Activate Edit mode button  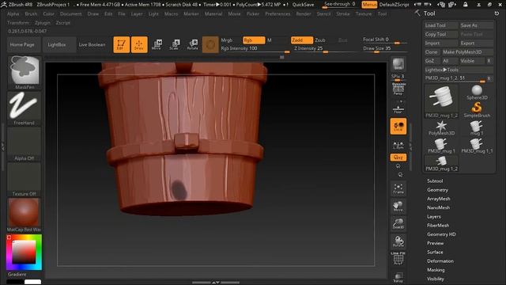point(121,44)
